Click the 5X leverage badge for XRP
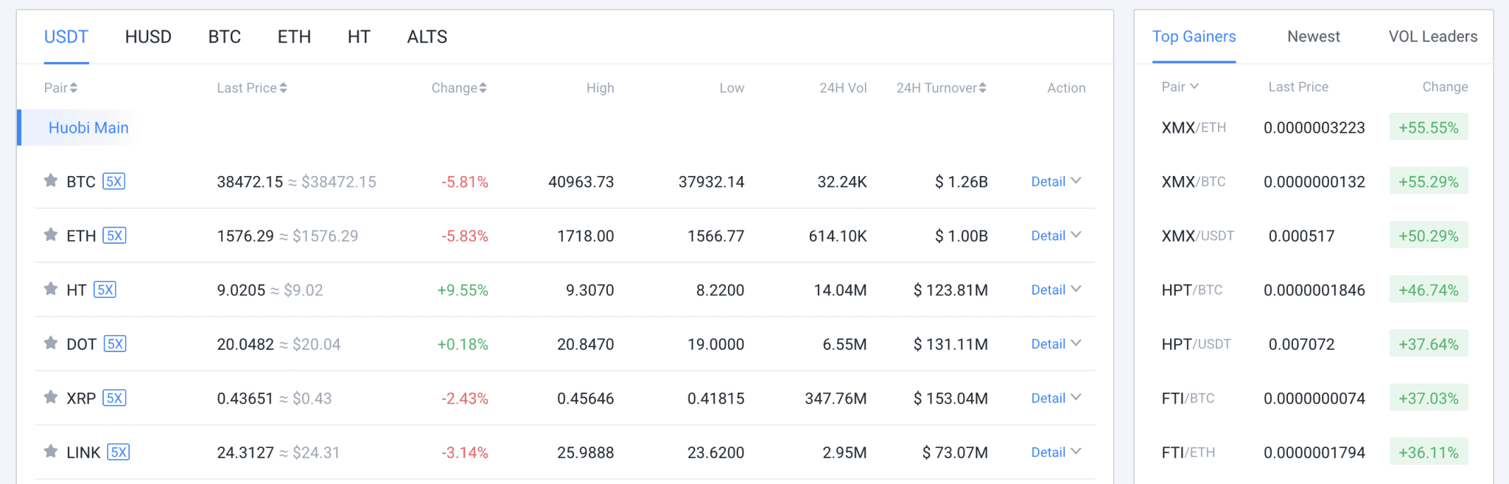 114,398
